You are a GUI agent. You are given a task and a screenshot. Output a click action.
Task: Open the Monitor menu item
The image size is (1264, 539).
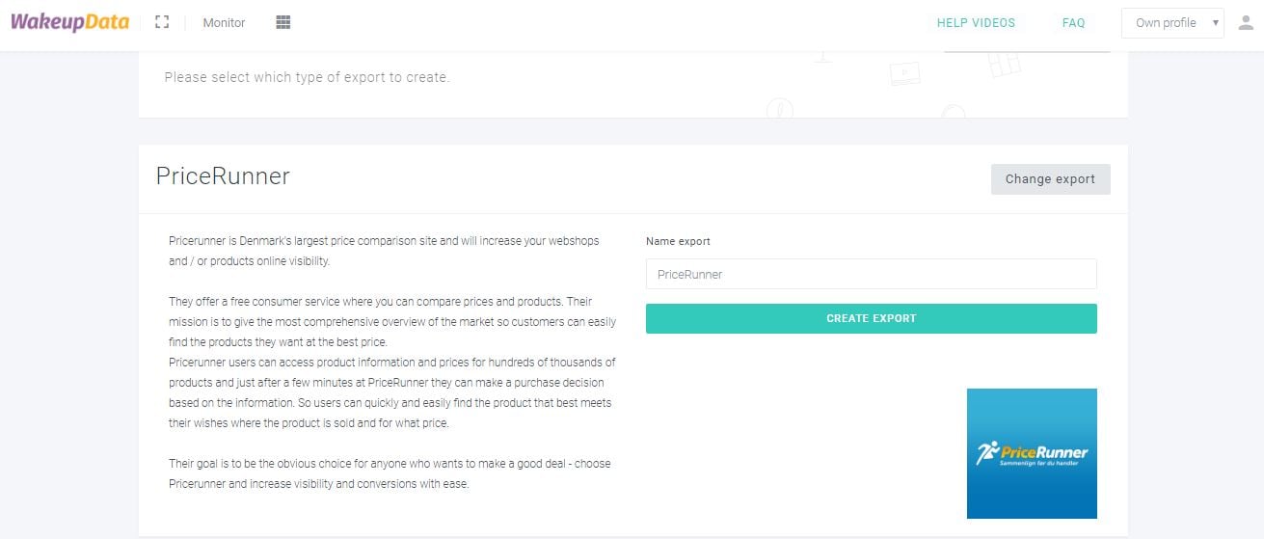224,23
